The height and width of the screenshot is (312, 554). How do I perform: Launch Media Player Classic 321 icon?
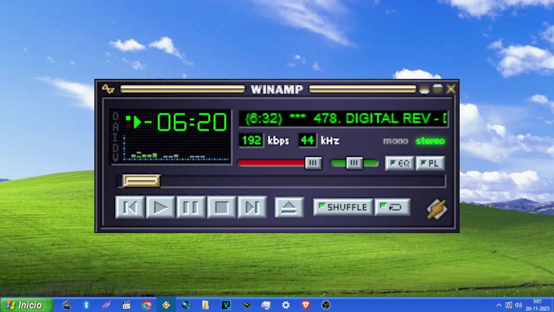[126, 305]
